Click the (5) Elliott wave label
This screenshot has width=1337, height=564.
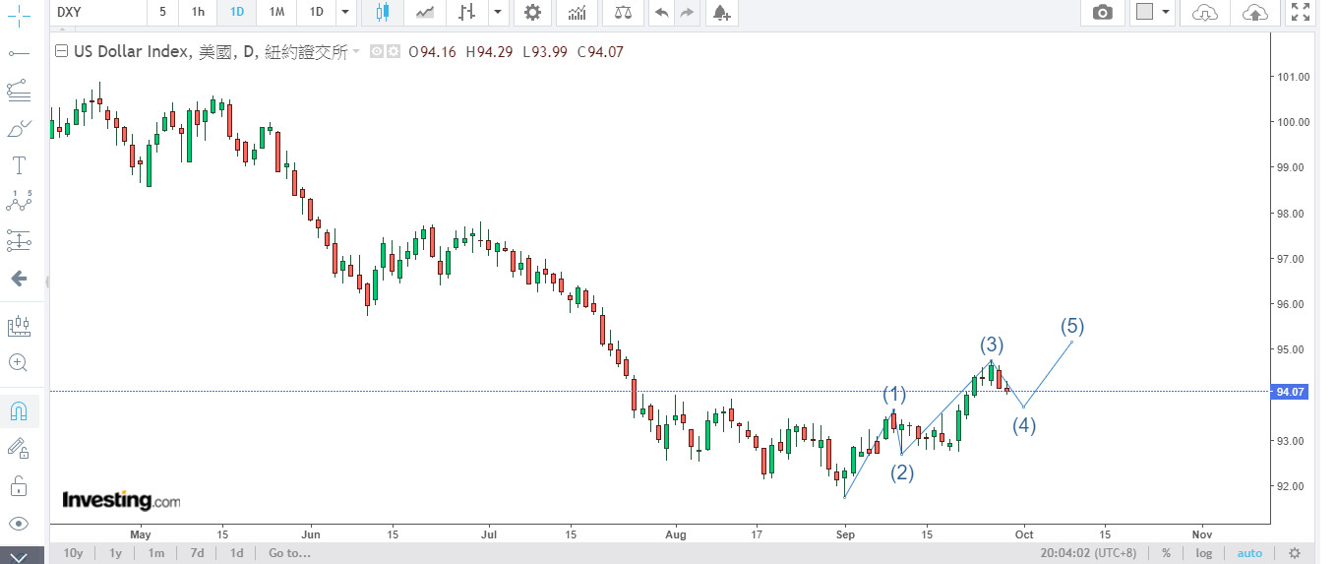click(x=1072, y=326)
